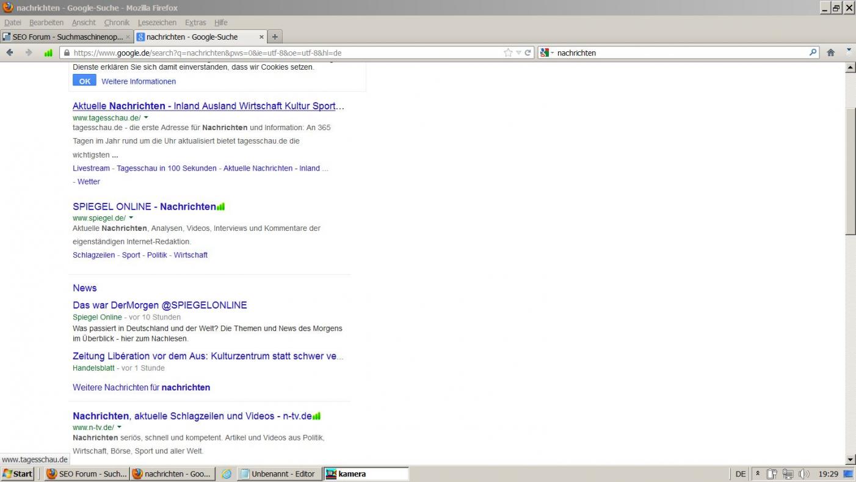Image resolution: width=856 pixels, height=482 pixels.
Task: Open the Datei menu
Action: [13, 23]
